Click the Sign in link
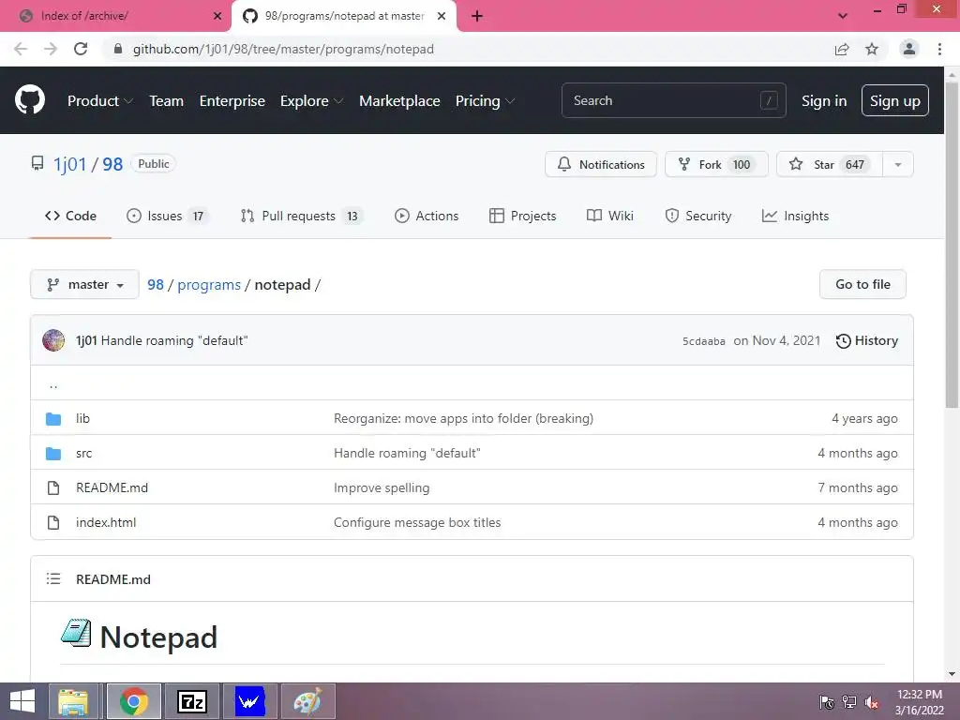This screenshot has width=960, height=720. (x=824, y=101)
